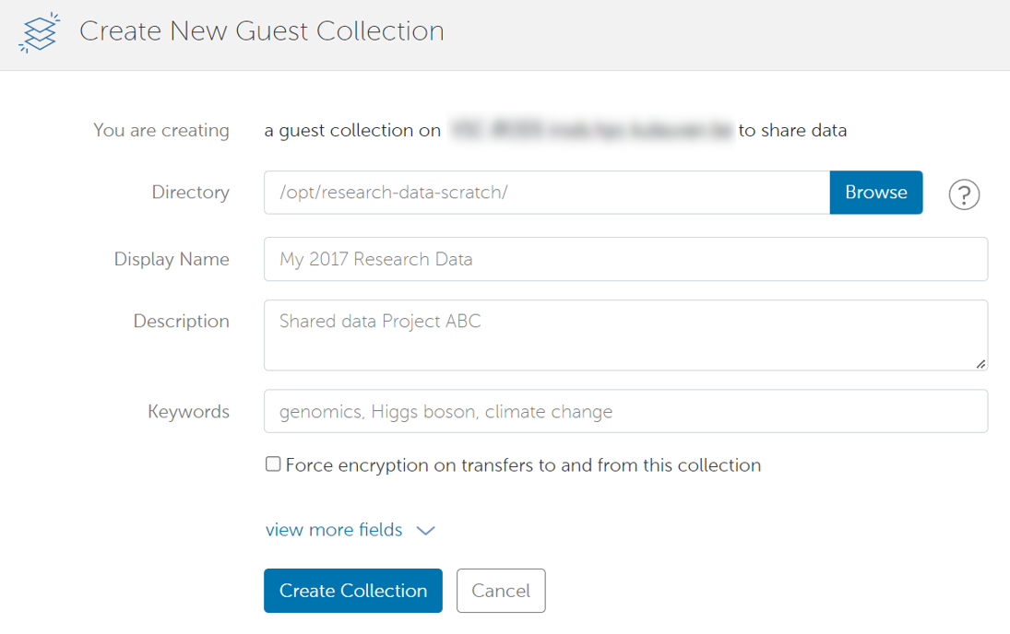
Task: Click inside the Directory path field
Action: tap(547, 193)
